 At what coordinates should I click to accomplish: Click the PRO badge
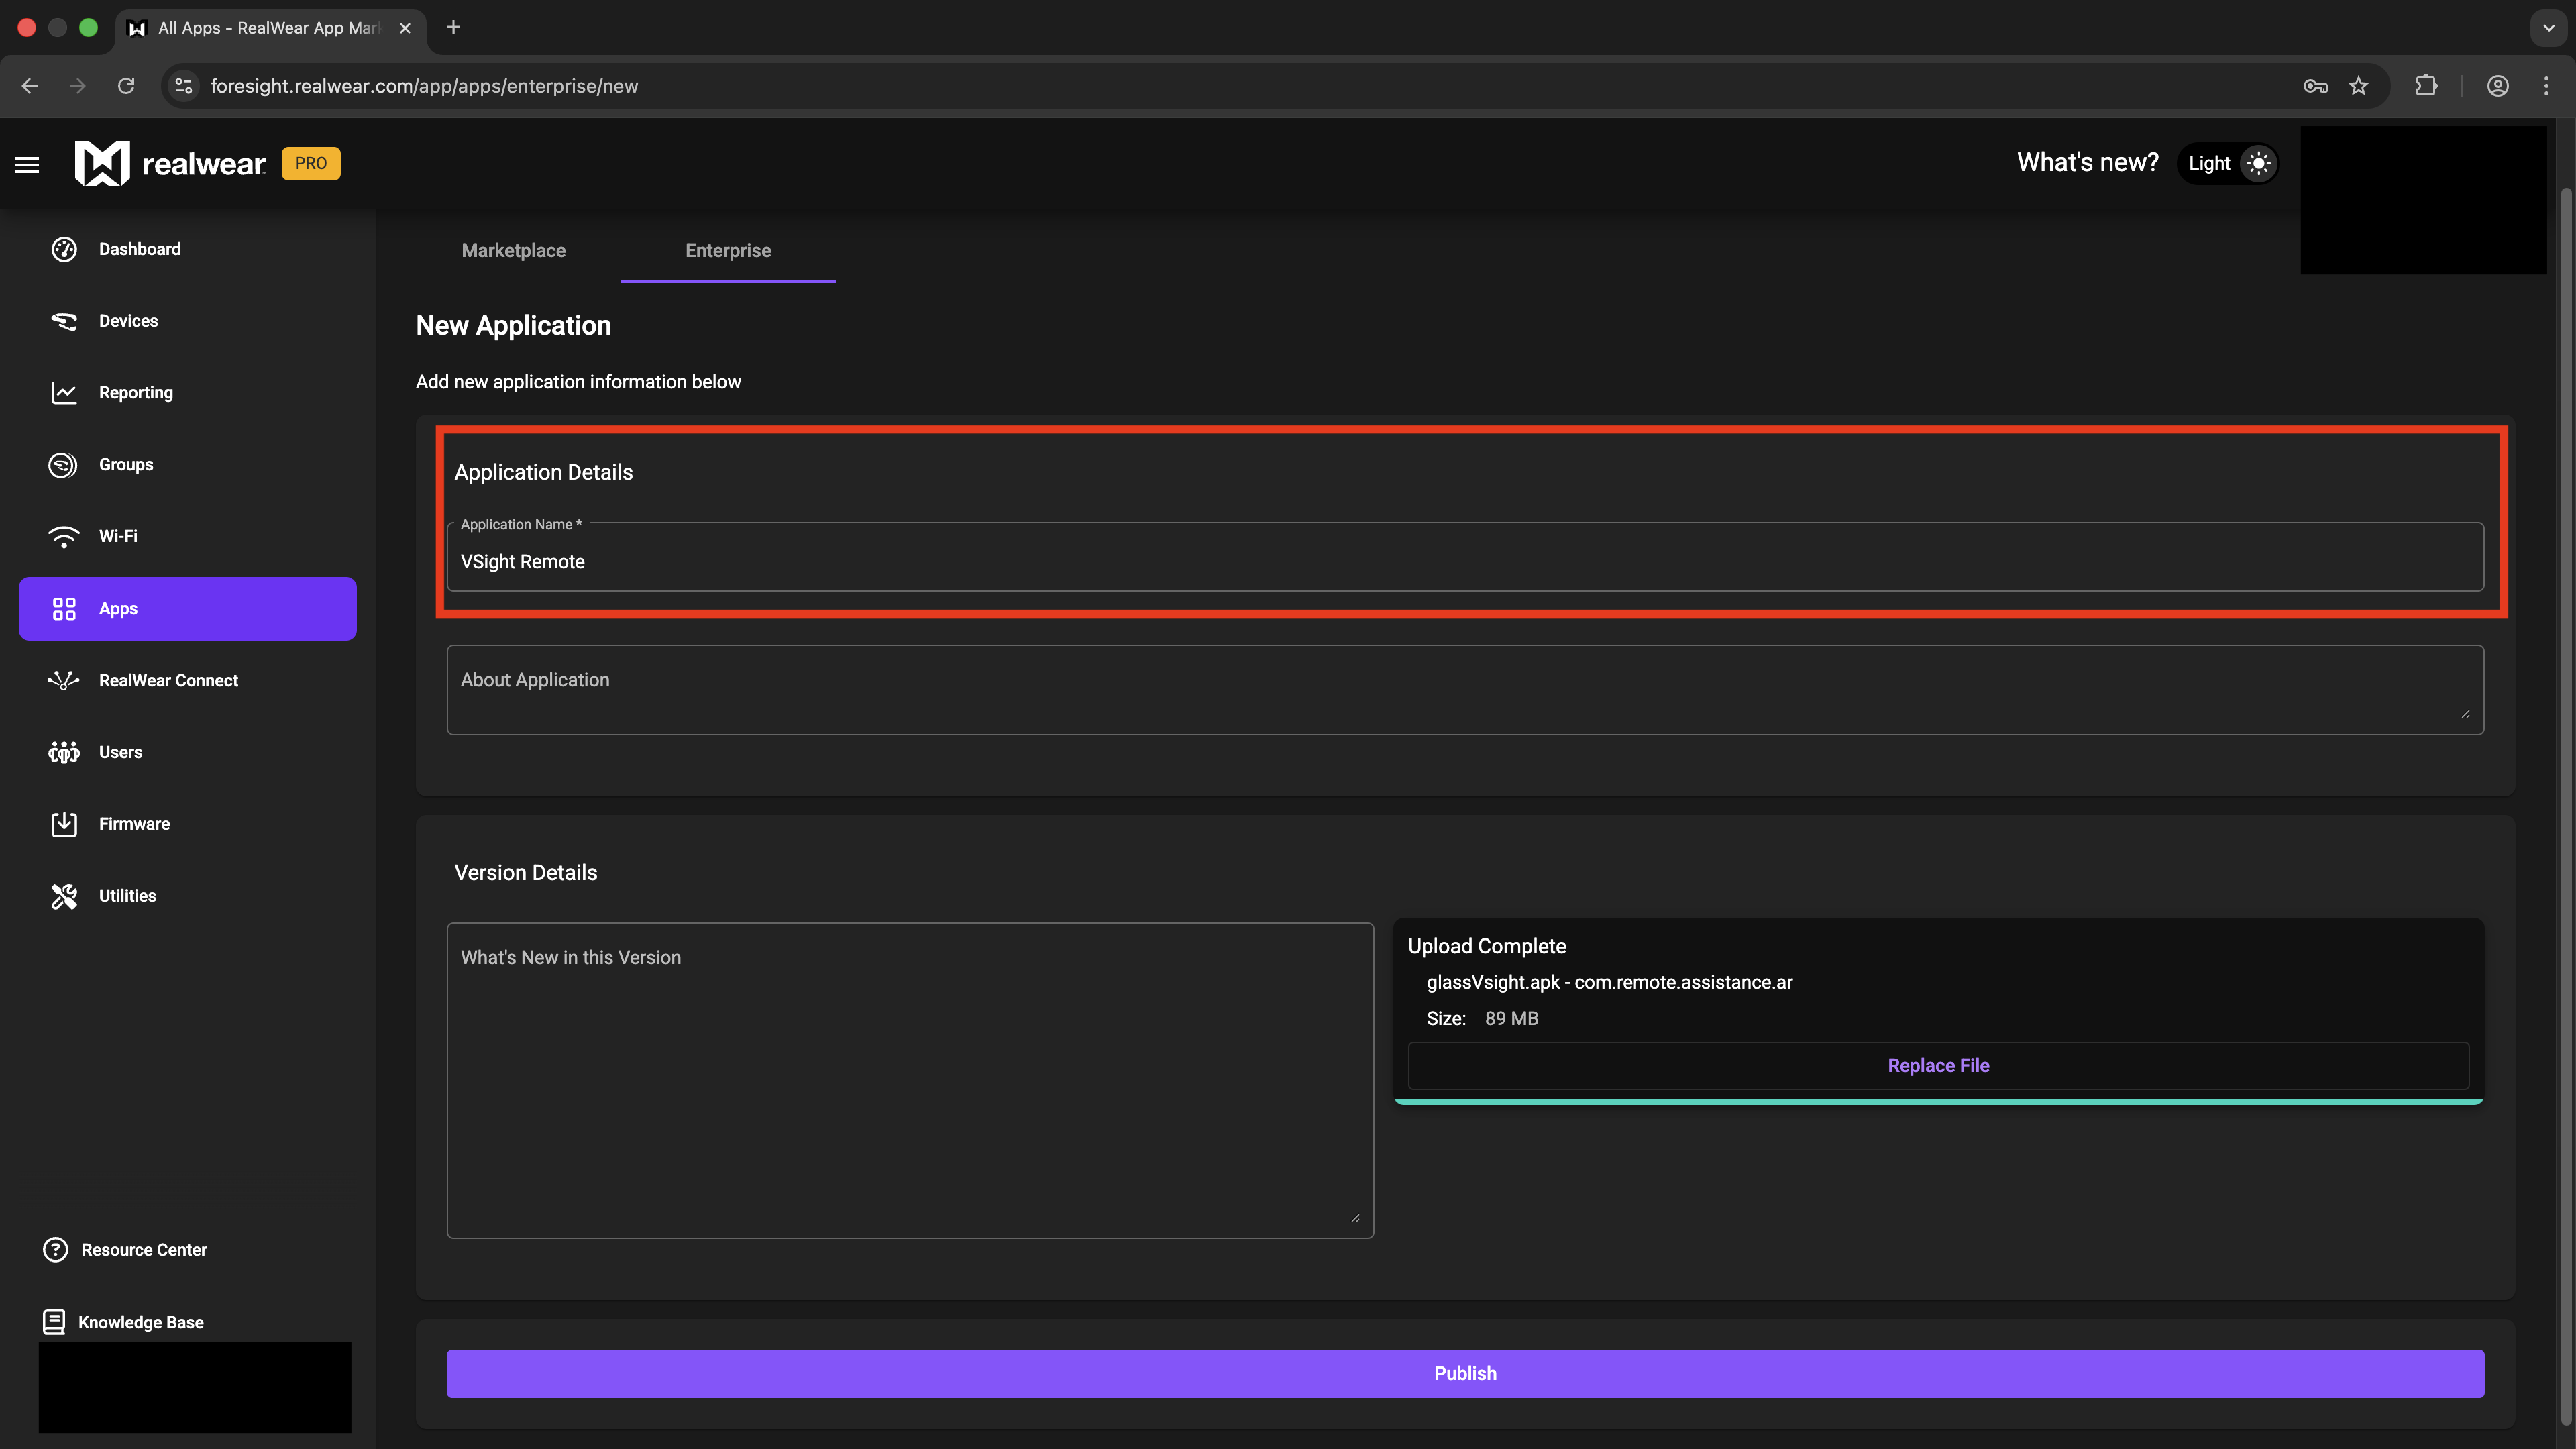(x=311, y=163)
